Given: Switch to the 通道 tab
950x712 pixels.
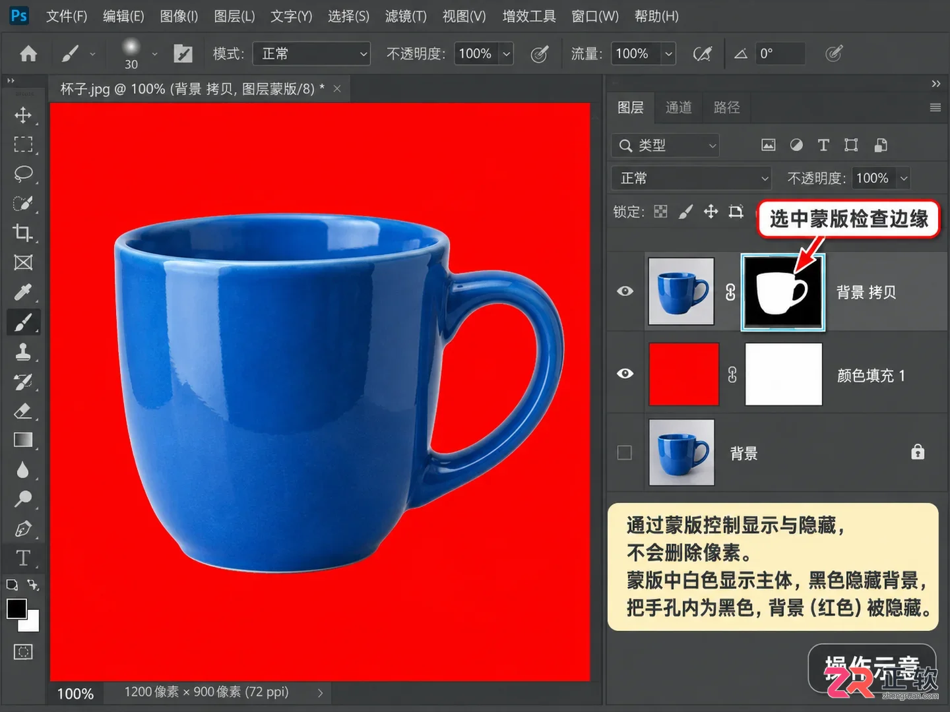Looking at the screenshot, I should (x=679, y=107).
